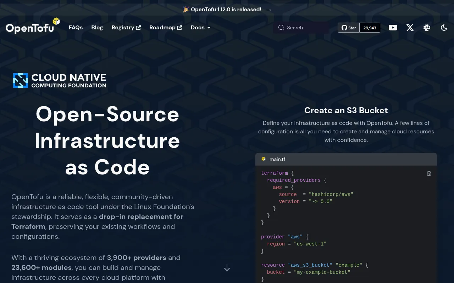This screenshot has width=454, height=283.
Task: Click the "hashicorp/aws" source string
Action: pos(331,194)
